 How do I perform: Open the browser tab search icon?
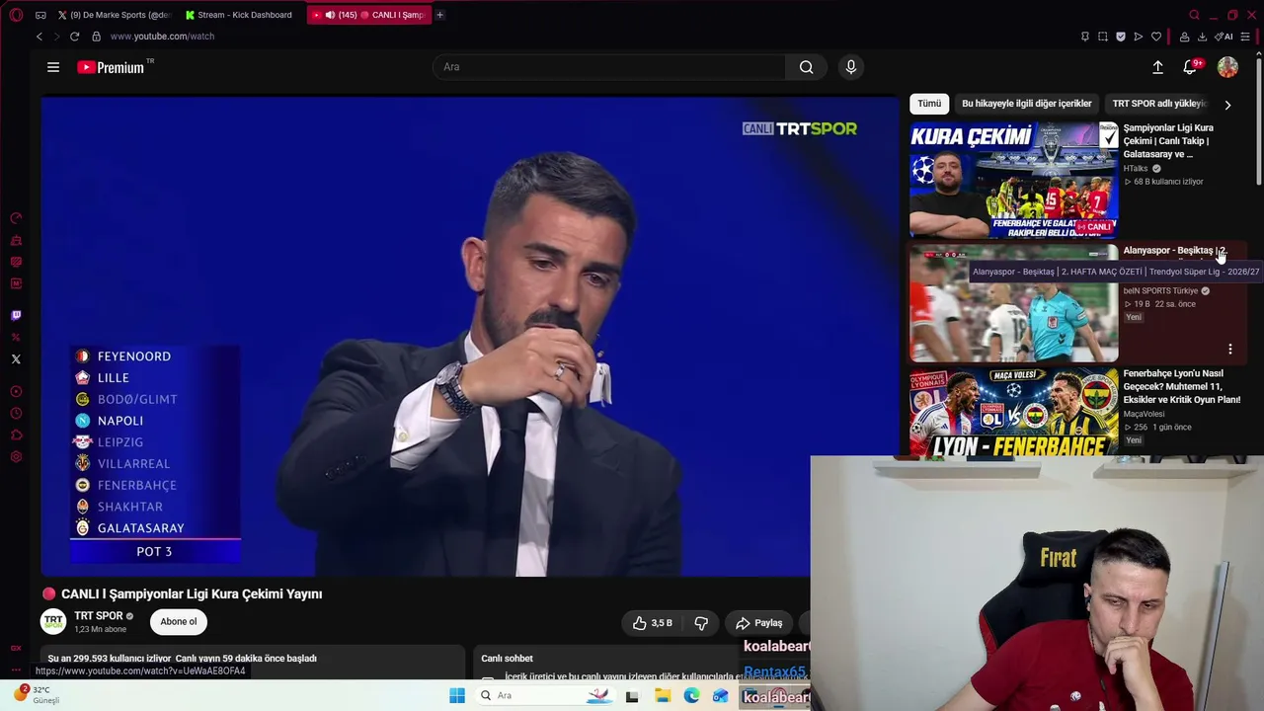[x=1194, y=15]
